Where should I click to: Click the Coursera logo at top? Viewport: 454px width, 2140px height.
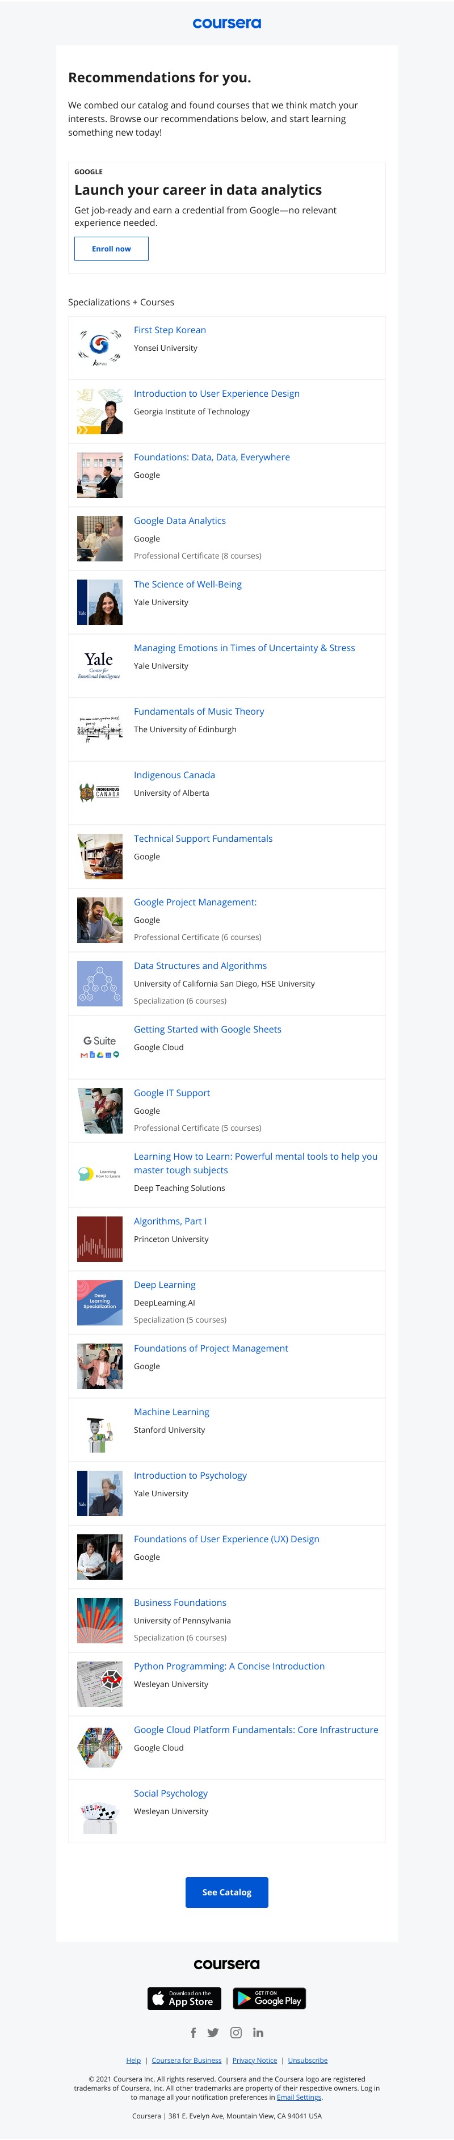(226, 23)
